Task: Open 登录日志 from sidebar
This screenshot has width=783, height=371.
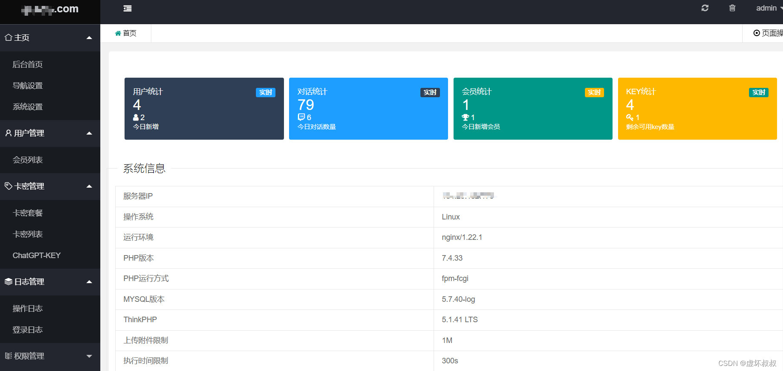Action: [28, 330]
